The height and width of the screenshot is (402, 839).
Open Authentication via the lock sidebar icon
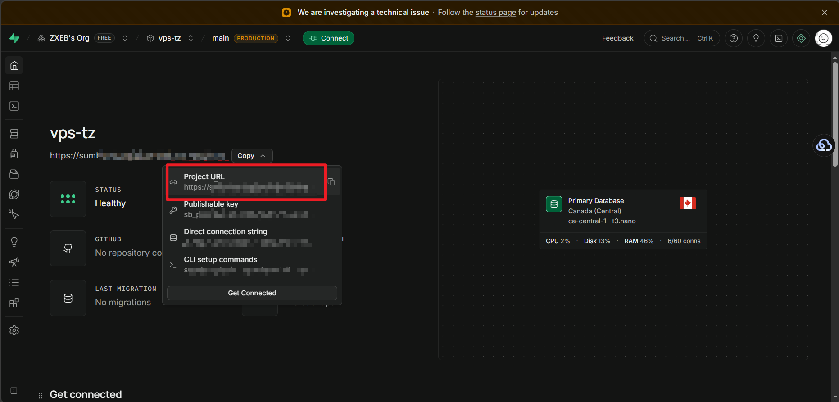click(14, 154)
